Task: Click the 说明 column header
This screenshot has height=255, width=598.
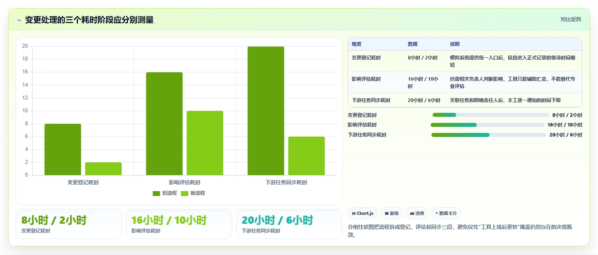Action: [455, 44]
